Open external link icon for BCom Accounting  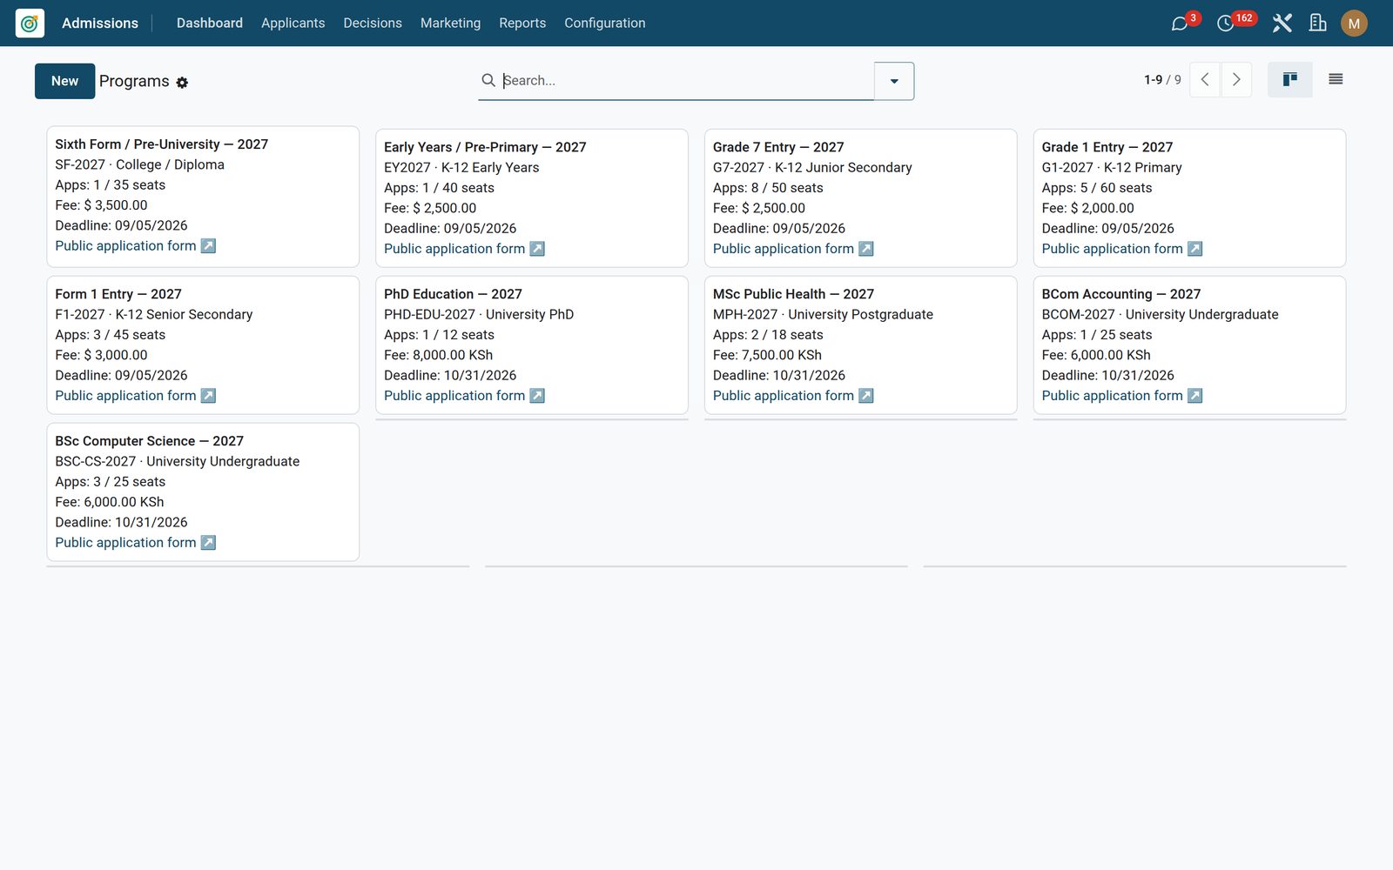pos(1195,396)
